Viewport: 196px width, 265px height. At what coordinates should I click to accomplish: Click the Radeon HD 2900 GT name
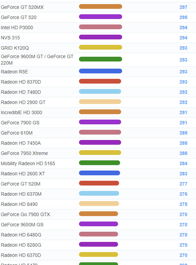23,102
